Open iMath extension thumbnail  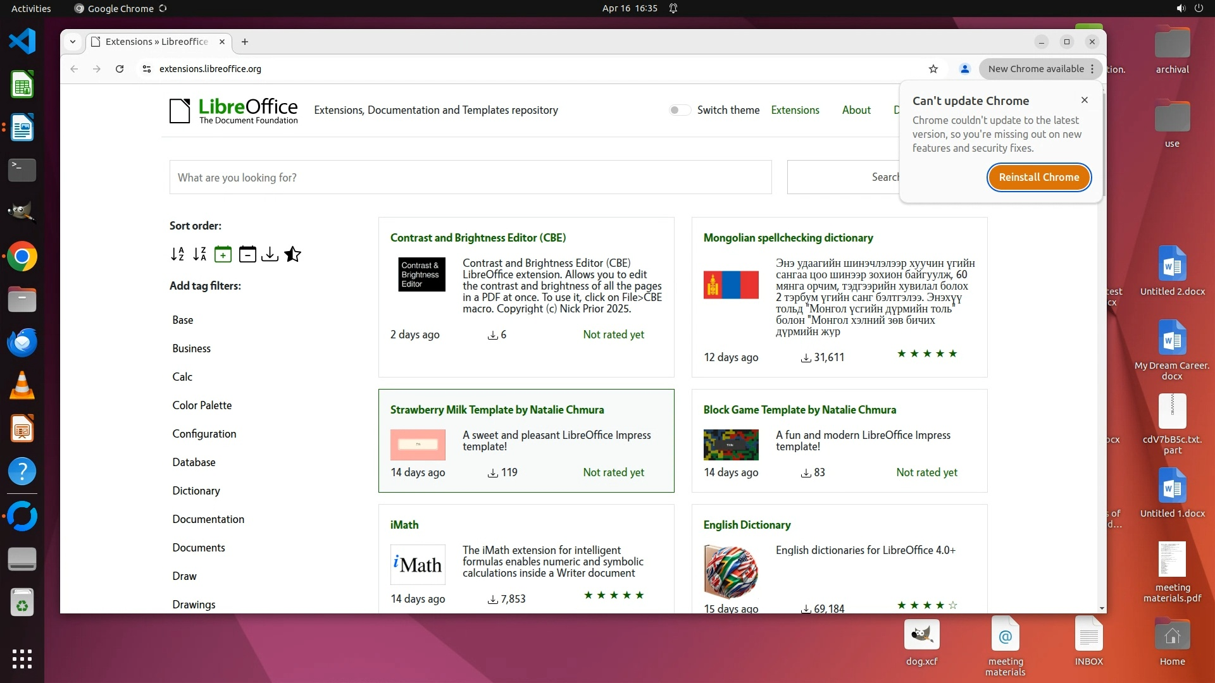click(418, 564)
